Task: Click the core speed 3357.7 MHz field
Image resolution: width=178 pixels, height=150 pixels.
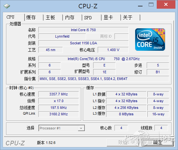Action: tap(59, 94)
